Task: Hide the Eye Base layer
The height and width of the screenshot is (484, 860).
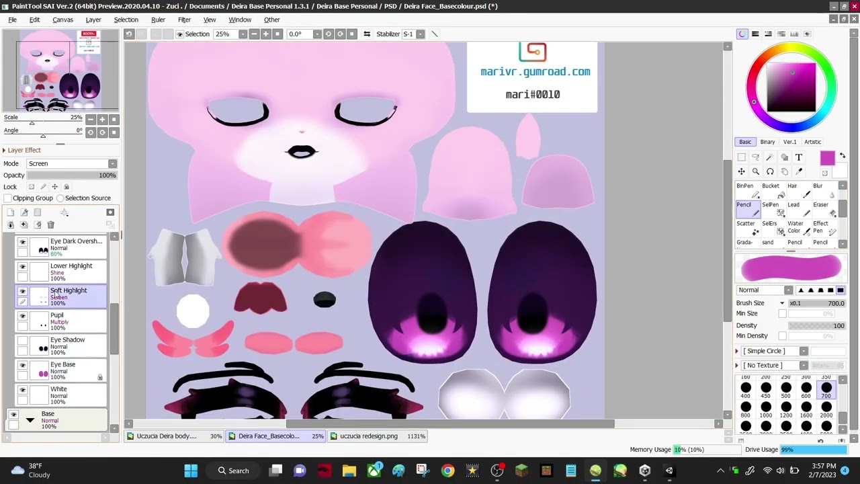Action: (22, 365)
